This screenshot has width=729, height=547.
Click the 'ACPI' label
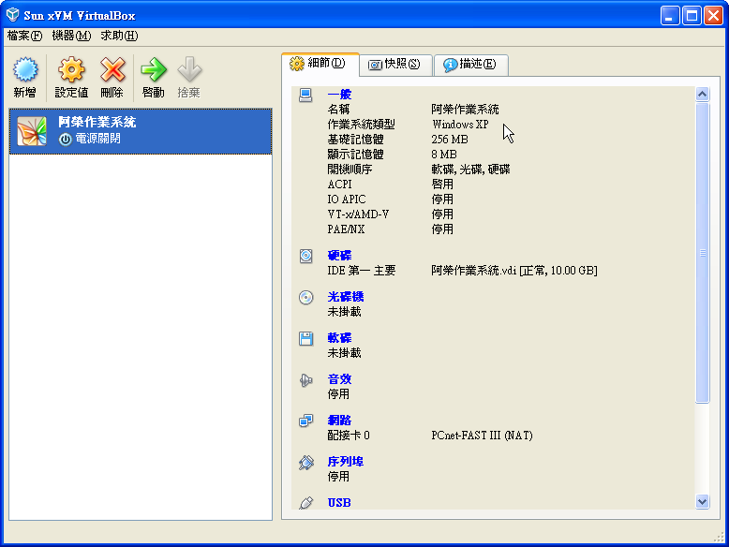(x=339, y=185)
